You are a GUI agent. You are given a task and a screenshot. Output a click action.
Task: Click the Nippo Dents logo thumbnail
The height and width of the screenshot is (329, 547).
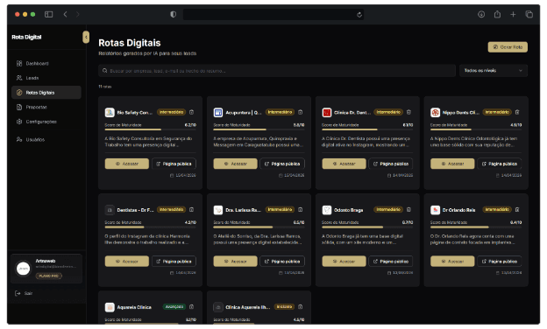point(436,113)
